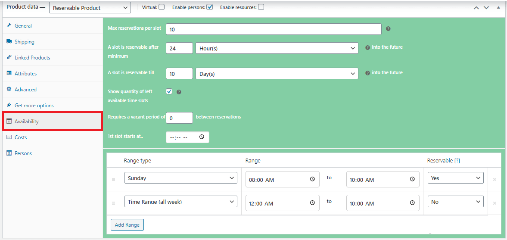The width and height of the screenshot is (507, 240).
Task: Click drag handle of Sunday row
Action: [x=113, y=179]
